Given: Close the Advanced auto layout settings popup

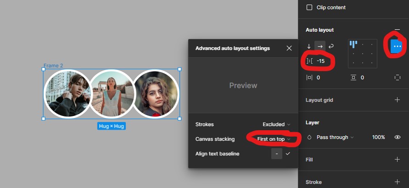Looking at the screenshot, I should tap(289, 48).
